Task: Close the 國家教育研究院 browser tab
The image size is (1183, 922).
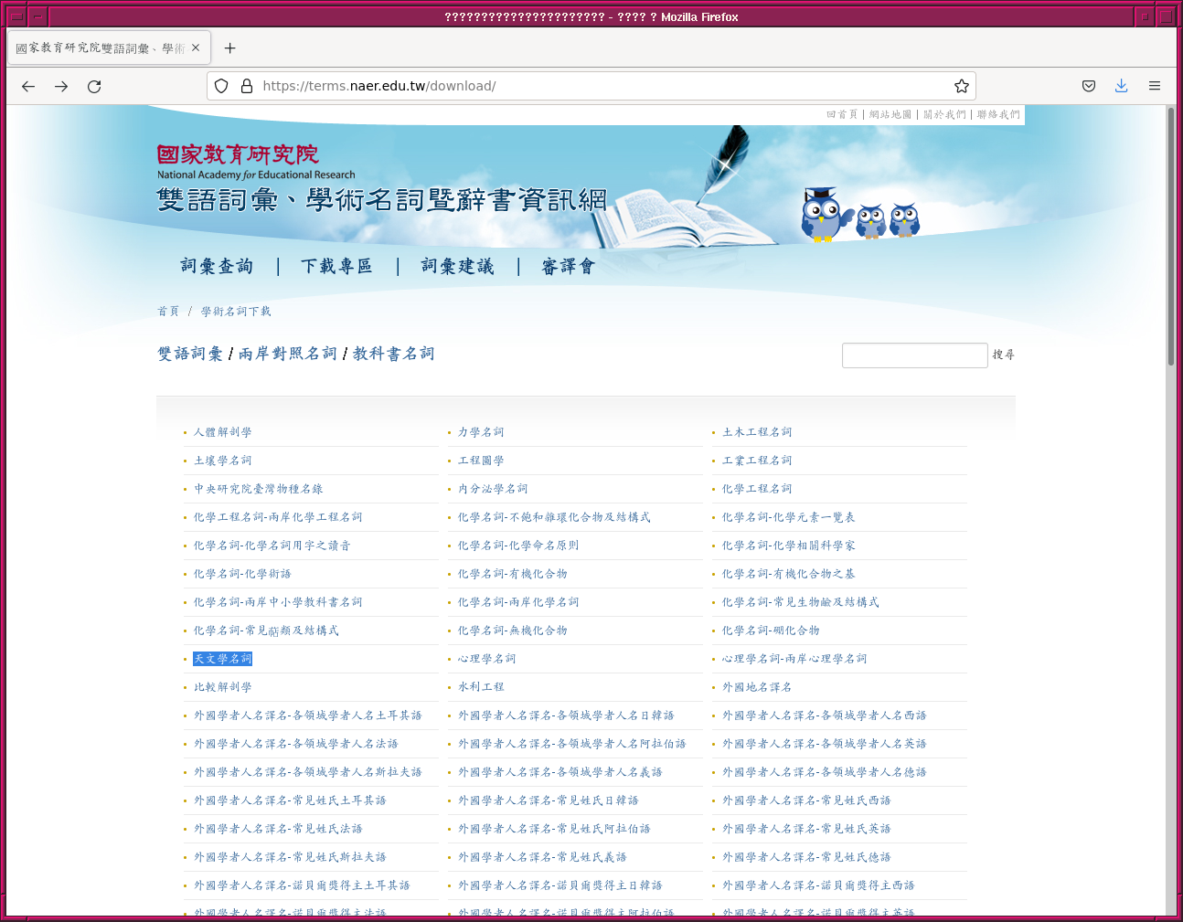Action: pos(196,48)
